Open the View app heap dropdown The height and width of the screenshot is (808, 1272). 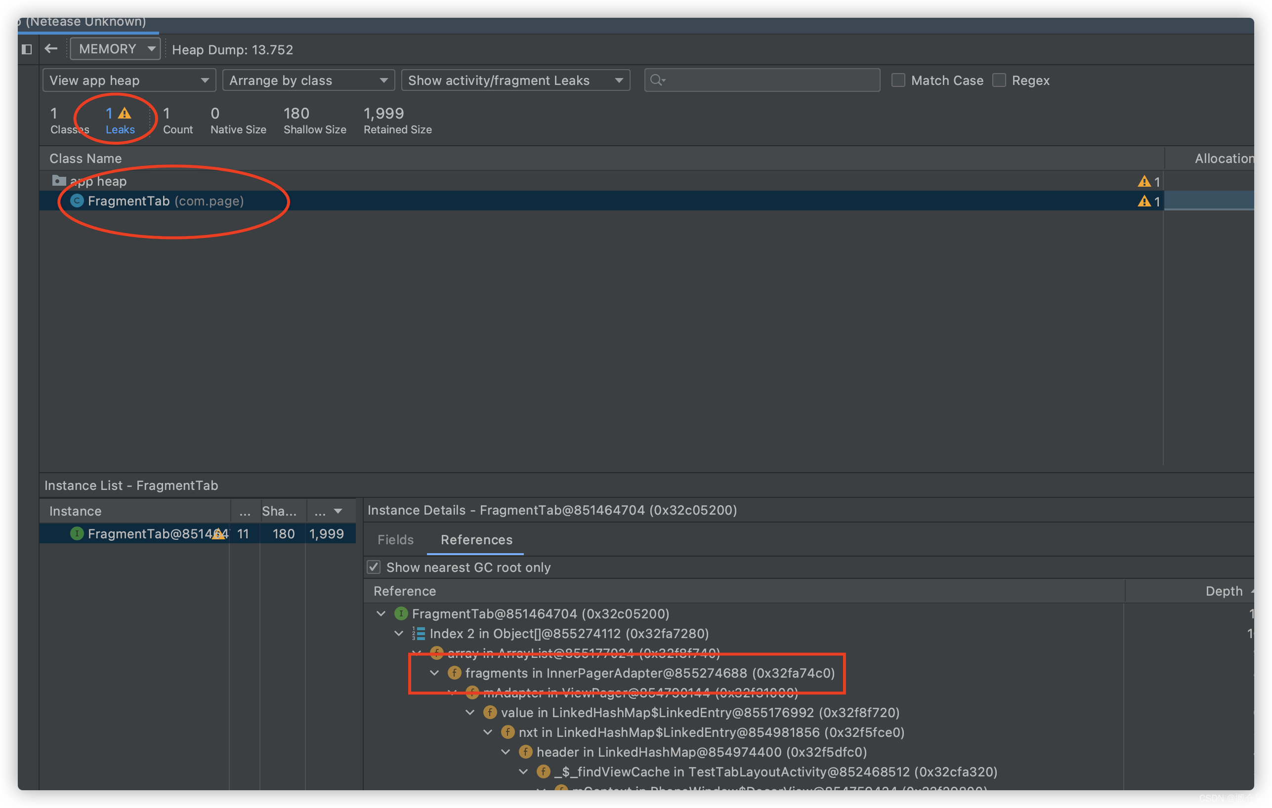(x=129, y=81)
